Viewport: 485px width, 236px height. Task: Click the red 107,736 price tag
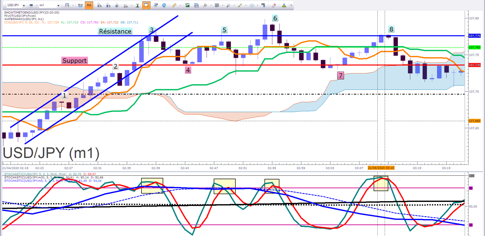[474, 65]
